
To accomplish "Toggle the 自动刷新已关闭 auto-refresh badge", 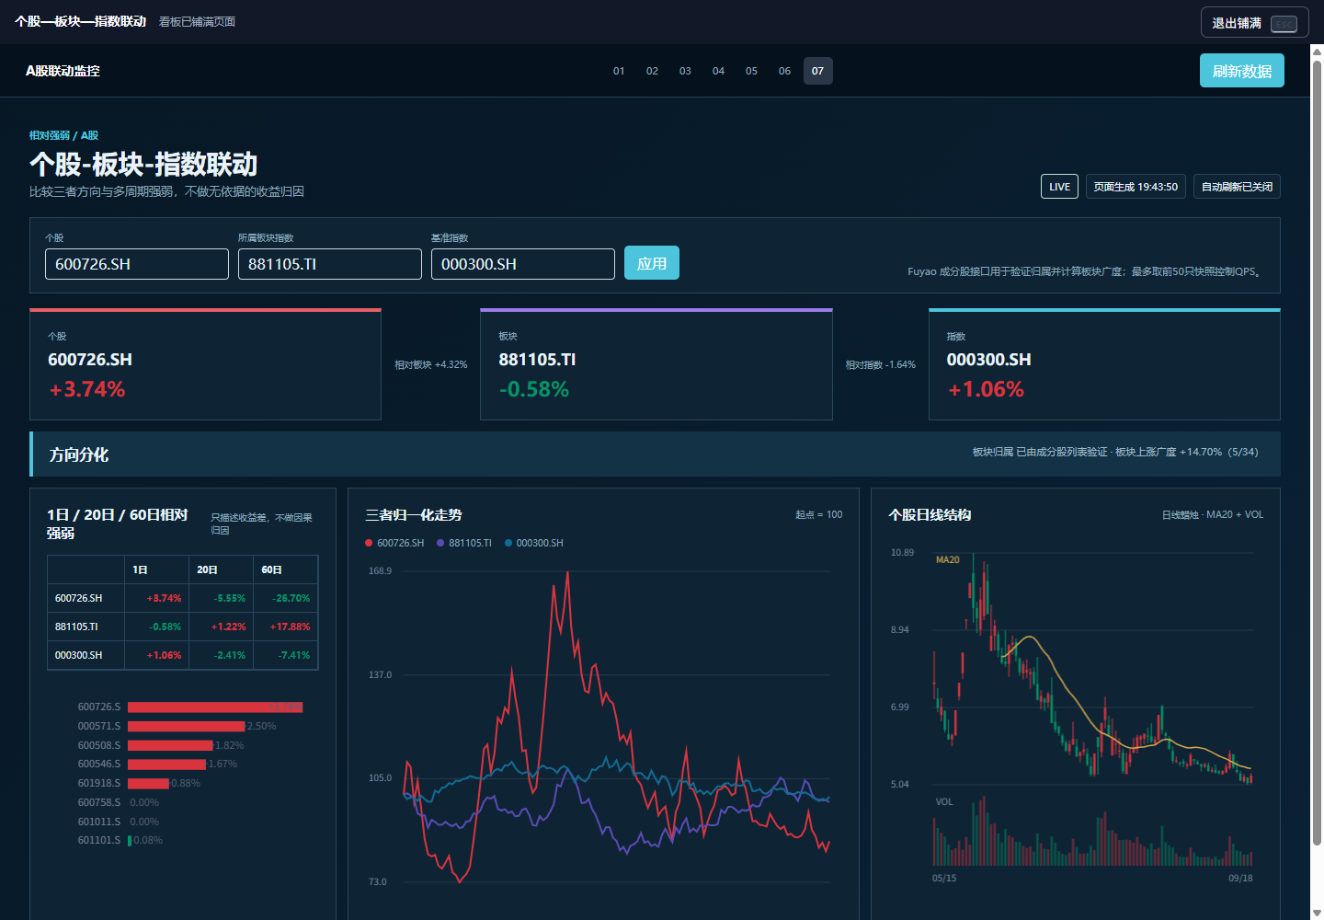I will tap(1237, 187).
